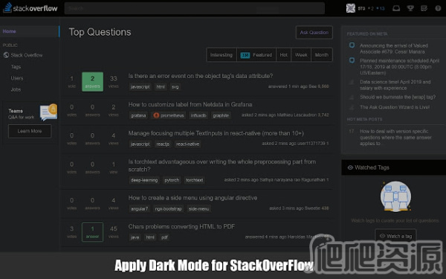Click the maintenance announcement speech-bubble icon
Screen dimensions: 446x279
click(x=352, y=60)
